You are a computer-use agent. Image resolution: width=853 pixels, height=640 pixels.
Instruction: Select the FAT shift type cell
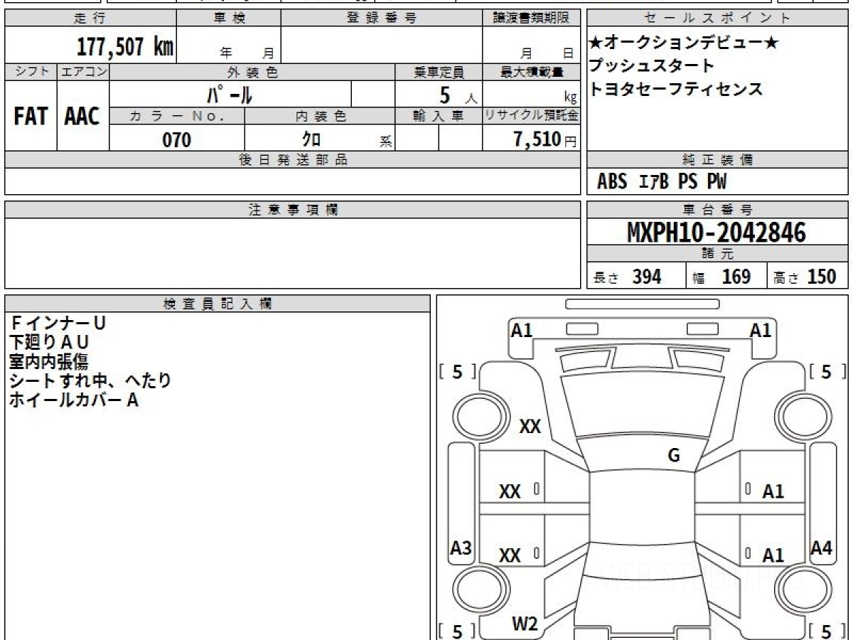[31, 117]
